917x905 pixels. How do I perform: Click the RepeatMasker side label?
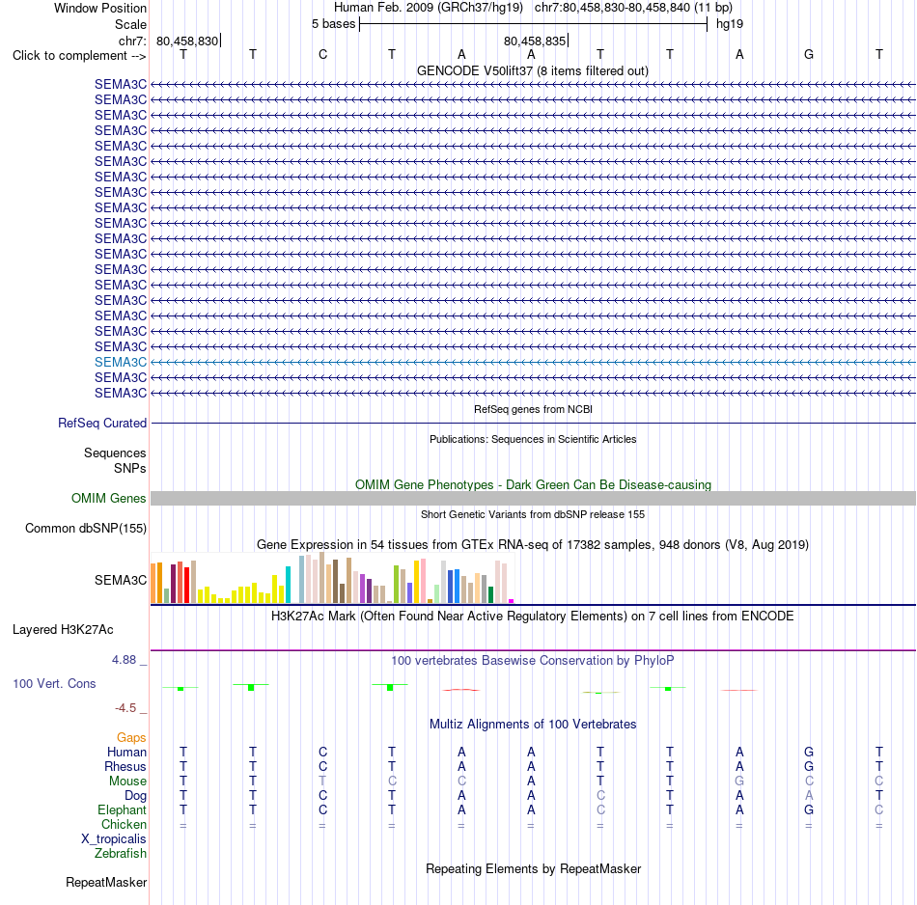106,882
